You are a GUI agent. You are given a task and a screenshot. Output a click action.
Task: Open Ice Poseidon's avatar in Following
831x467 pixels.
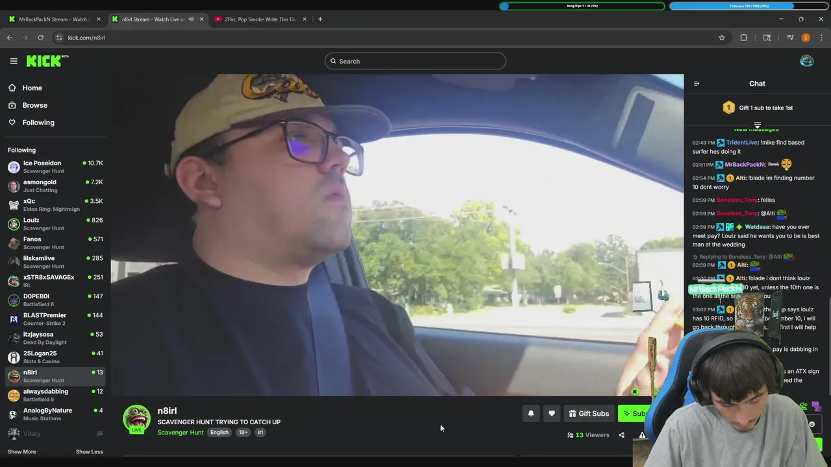(x=14, y=167)
